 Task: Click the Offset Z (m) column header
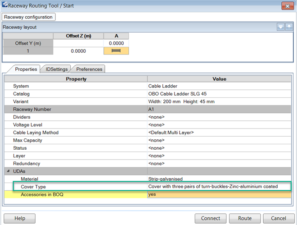(x=78, y=36)
